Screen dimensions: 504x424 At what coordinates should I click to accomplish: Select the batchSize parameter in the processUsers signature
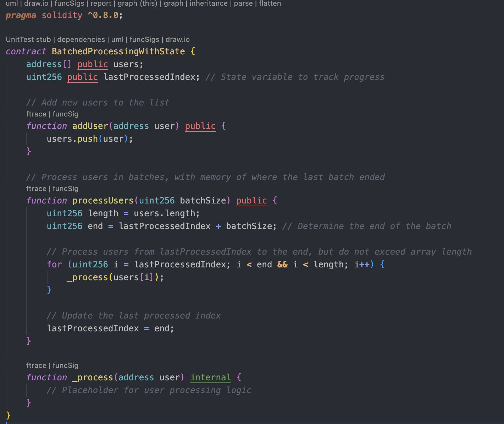[x=203, y=201]
